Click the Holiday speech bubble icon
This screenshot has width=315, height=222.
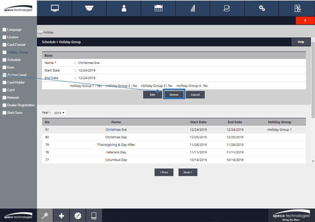[x=40, y=32]
